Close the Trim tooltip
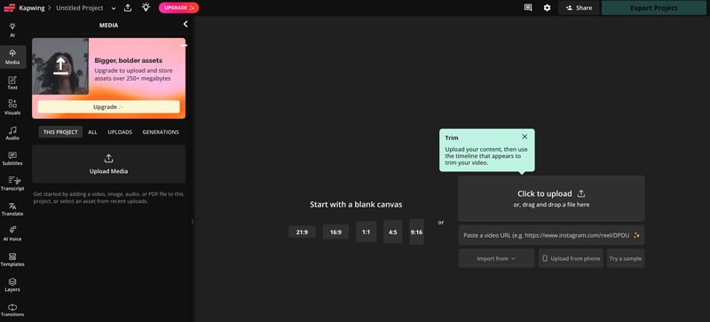Viewport: 710px width, 322px height. (525, 137)
